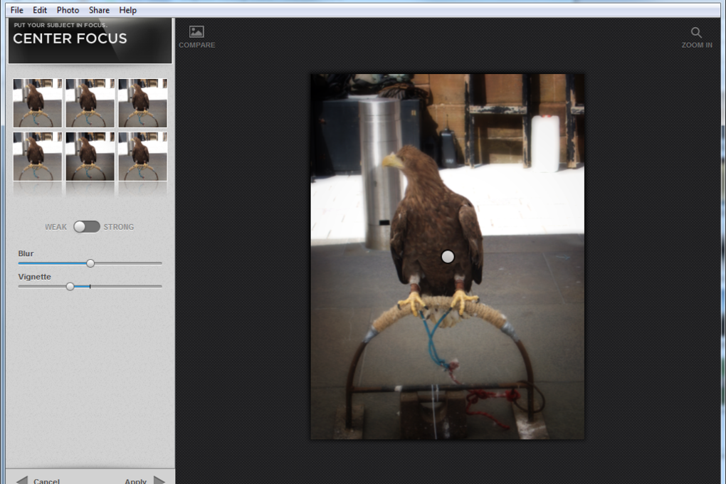Open the Share menu
Viewport: 726px width, 484px height.
tap(99, 10)
